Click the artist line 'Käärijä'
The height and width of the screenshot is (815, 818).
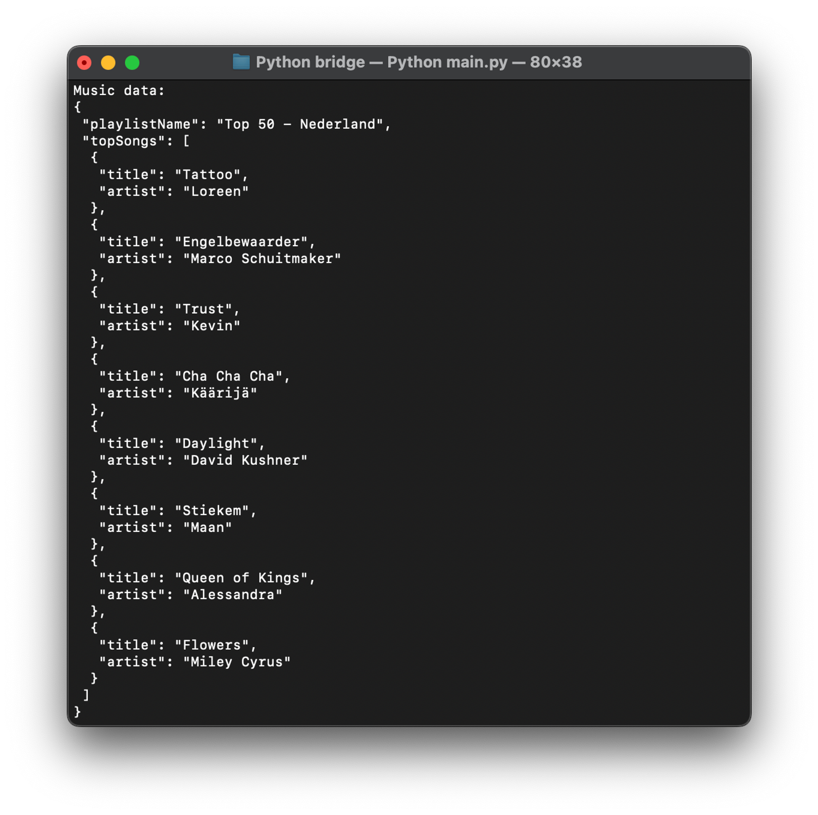[178, 393]
